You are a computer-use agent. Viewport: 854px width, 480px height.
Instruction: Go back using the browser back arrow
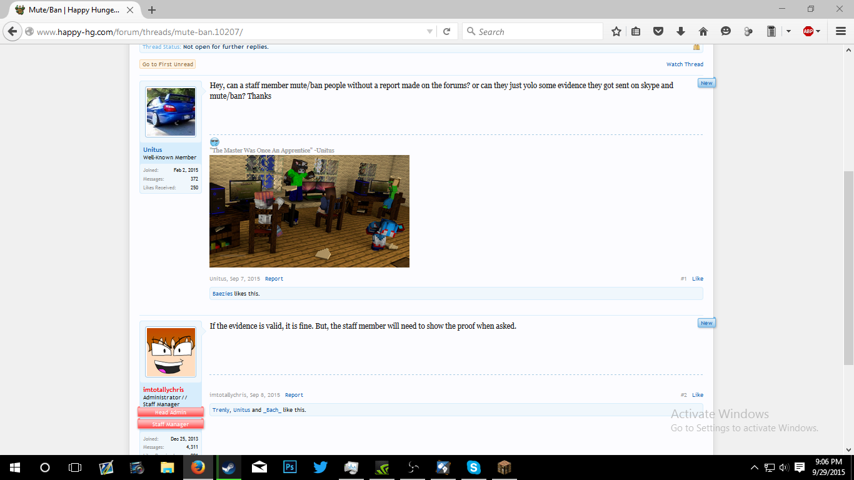point(13,31)
